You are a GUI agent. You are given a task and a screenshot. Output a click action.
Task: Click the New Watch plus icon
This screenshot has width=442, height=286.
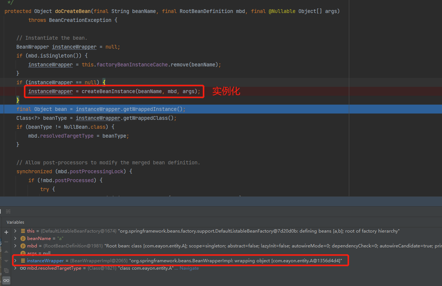pyautogui.click(x=6, y=232)
